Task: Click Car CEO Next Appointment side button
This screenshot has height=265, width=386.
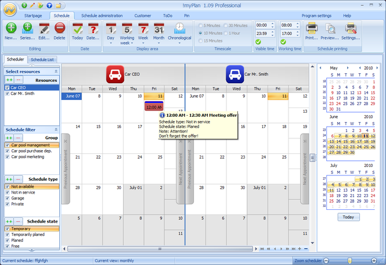Action: pyautogui.click(x=180, y=169)
